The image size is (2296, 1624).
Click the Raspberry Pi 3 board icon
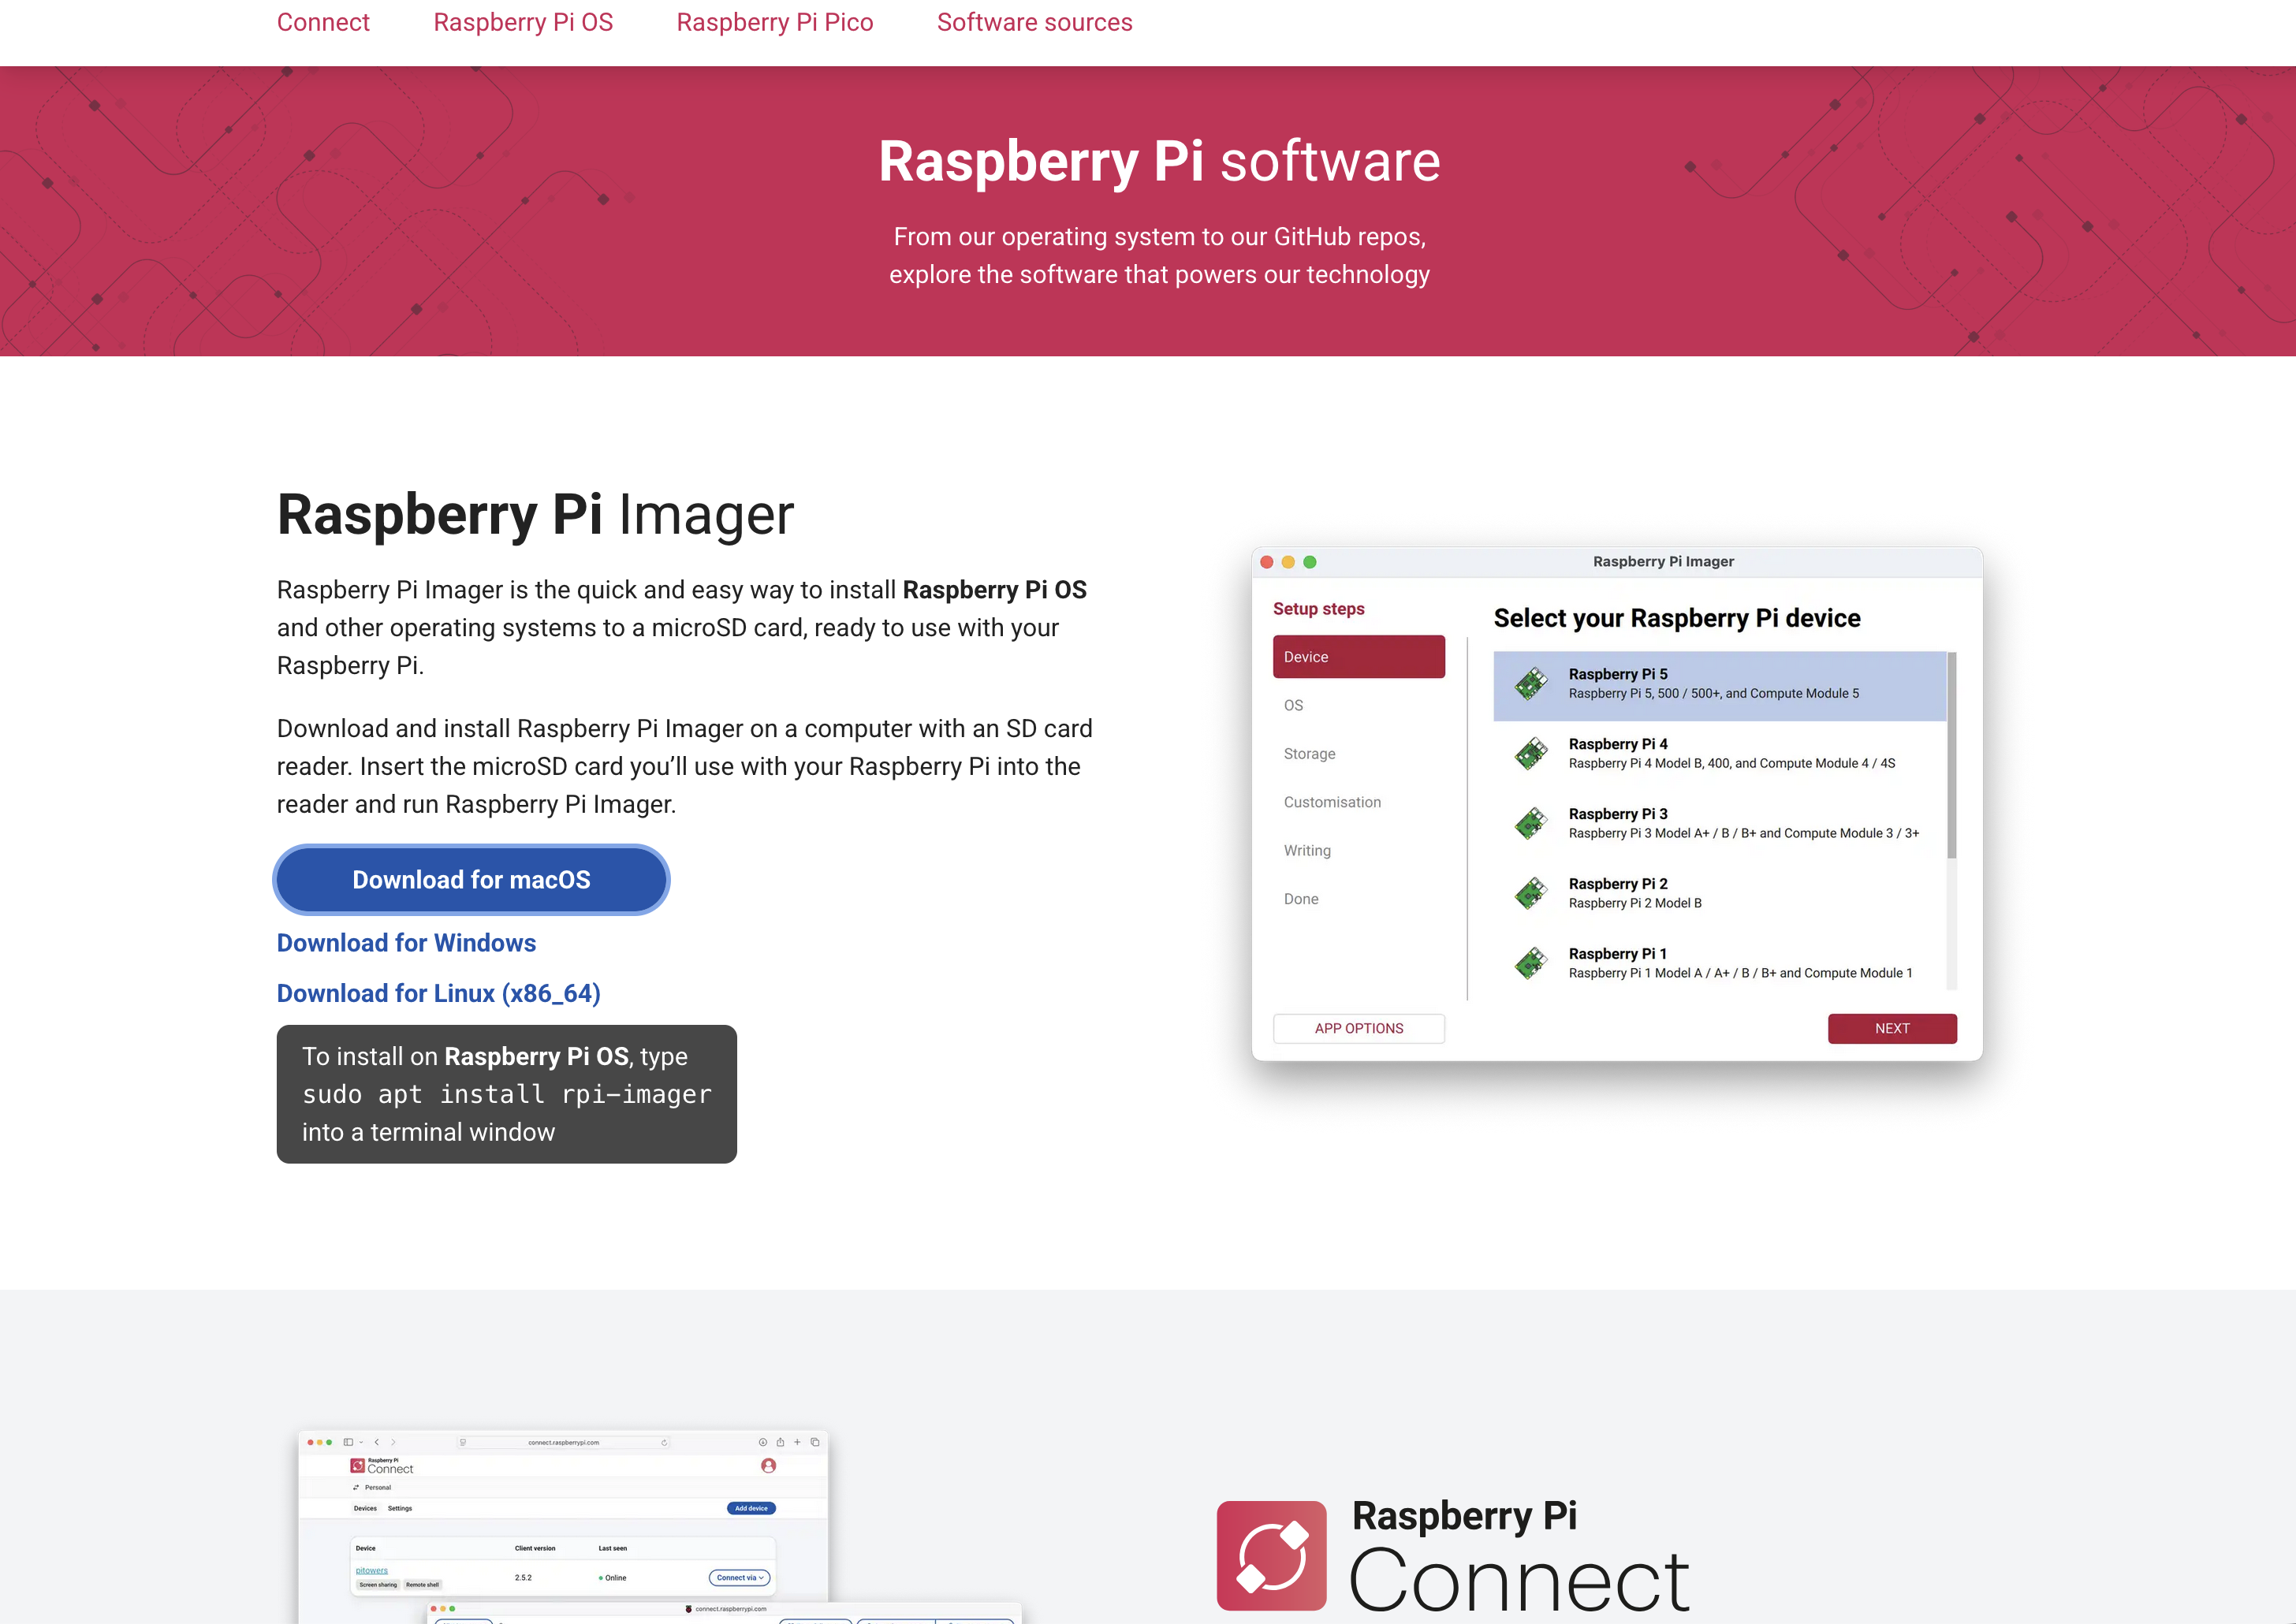tap(1531, 824)
